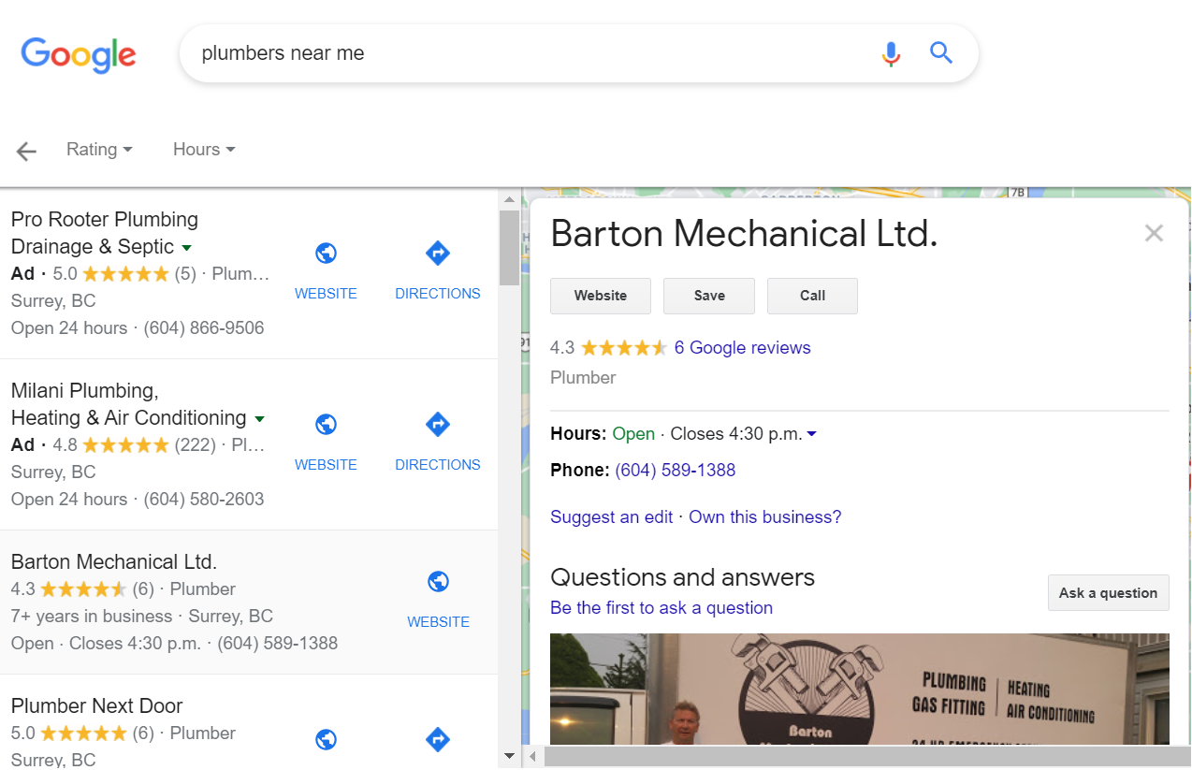
Task: Click Pro Rooter phone (604) 866-9506
Action: coord(204,328)
